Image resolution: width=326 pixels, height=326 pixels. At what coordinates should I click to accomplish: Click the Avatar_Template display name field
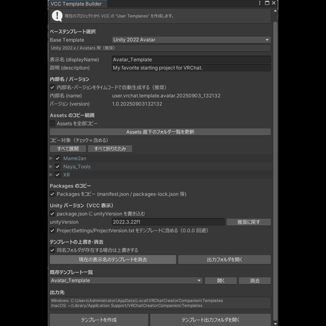click(x=191, y=60)
